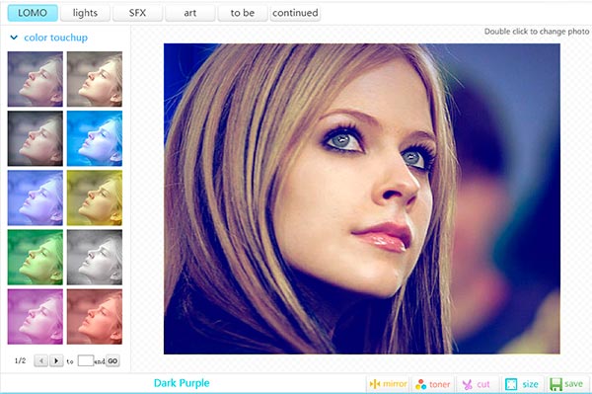This screenshot has width=592, height=394.
Task: Apply the red-salmon filter thumbnail
Action: click(95, 317)
